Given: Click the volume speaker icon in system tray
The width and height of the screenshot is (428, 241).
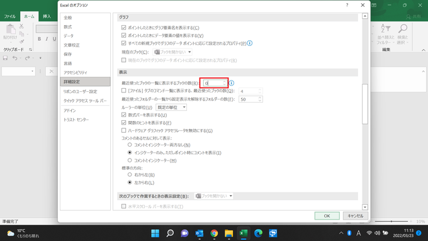Looking at the screenshot, I should tap(377, 233).
